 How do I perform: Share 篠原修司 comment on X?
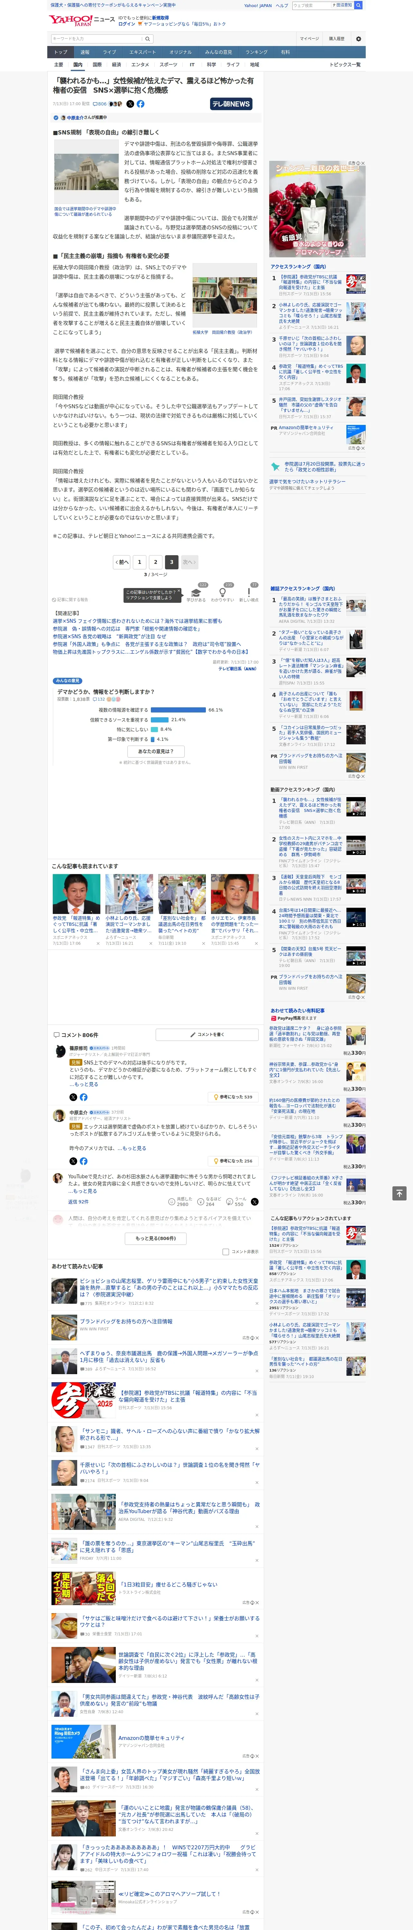(73, 1097)
